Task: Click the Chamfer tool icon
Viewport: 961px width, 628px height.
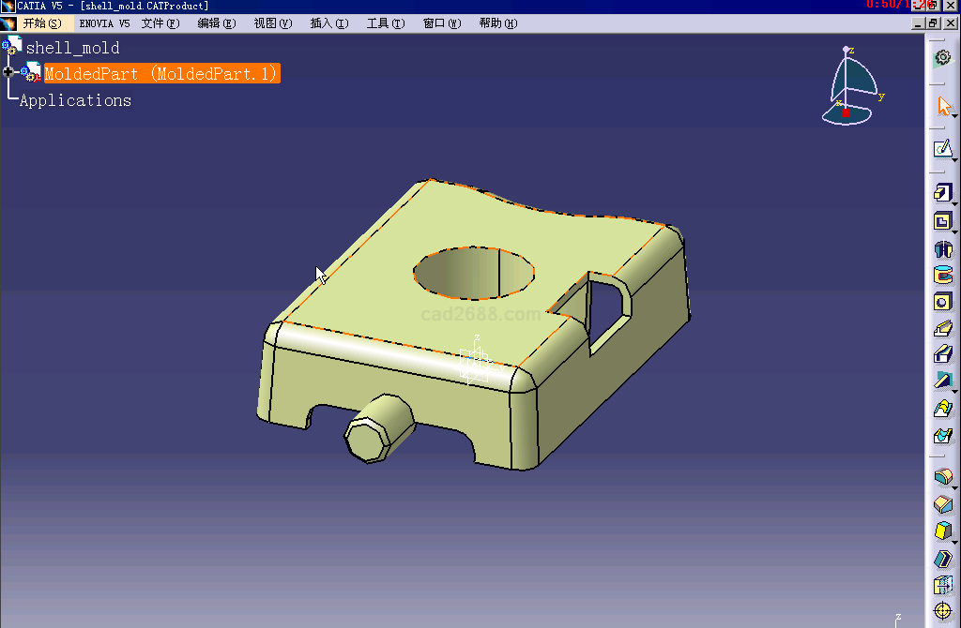Action: [942, 505]
